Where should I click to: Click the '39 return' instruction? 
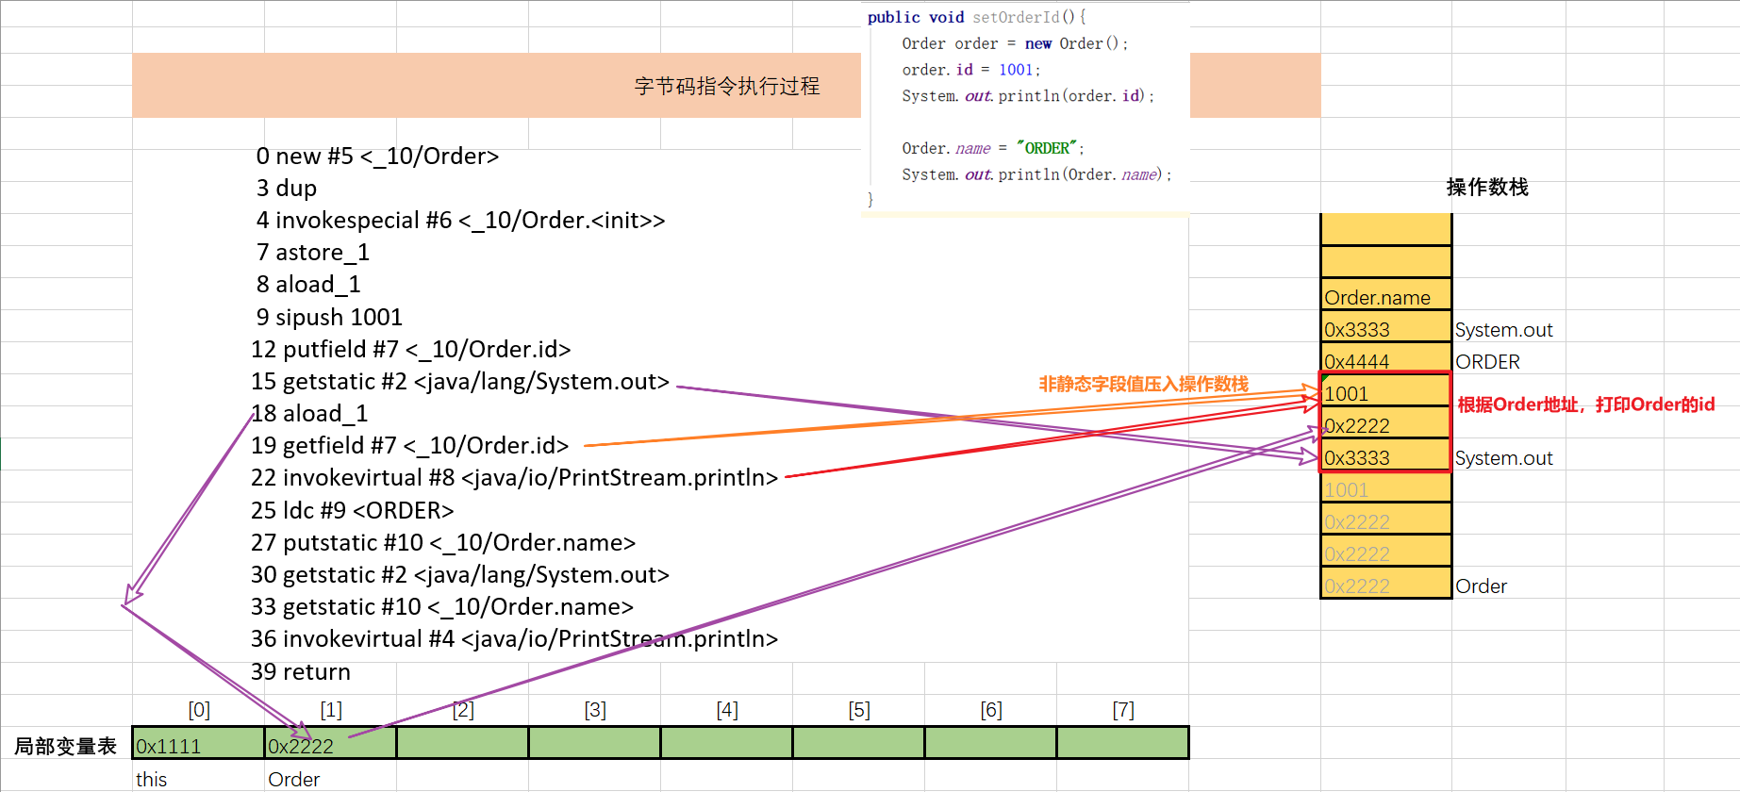click(x=301, y=672)
